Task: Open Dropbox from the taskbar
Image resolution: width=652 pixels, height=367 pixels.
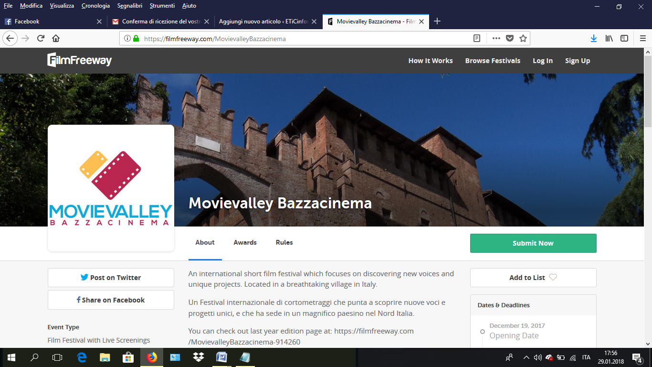Action: pos(199,357)
